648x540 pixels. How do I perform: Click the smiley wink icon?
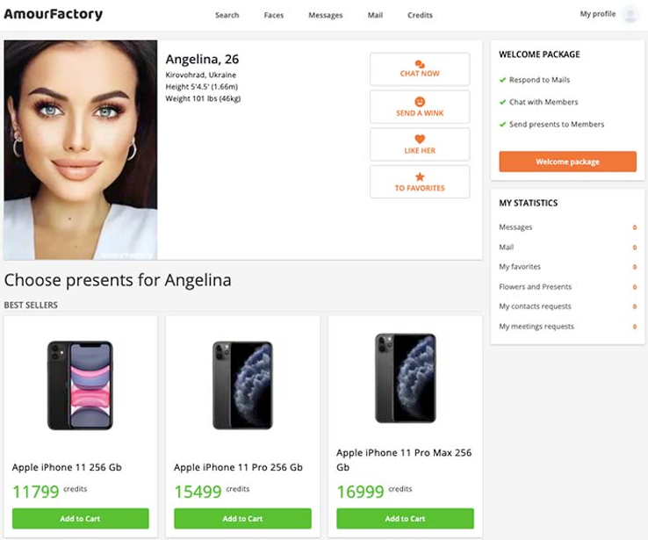[x=420, y=102]
